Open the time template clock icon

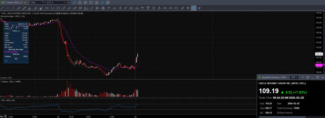[68, 2]
